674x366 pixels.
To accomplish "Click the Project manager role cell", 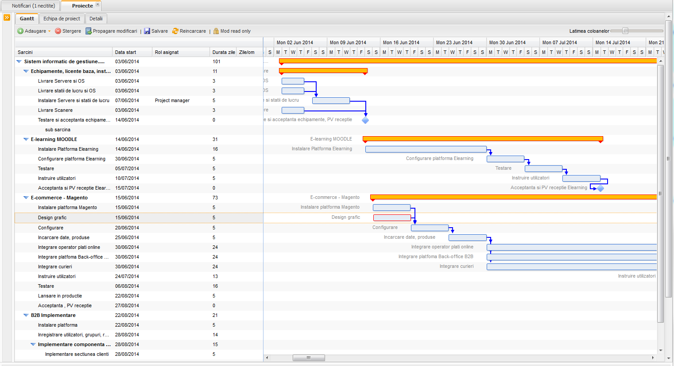I will 172,100.
